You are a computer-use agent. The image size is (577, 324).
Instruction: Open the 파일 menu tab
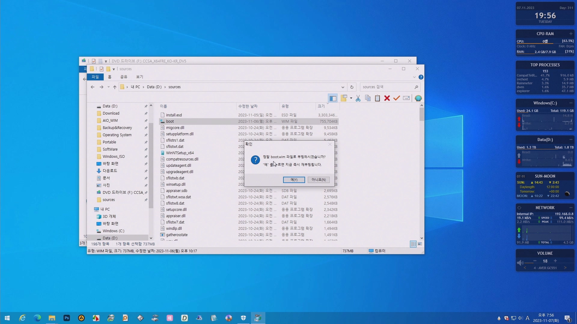(95, 77)
